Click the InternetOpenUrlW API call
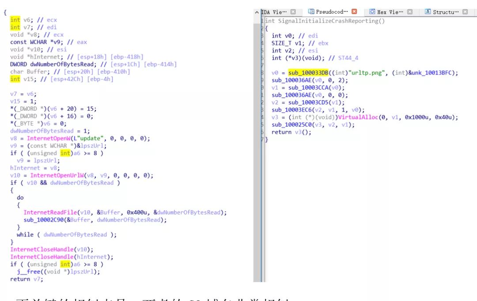Viewport: 477px width, 301px height. click(57, 175)
